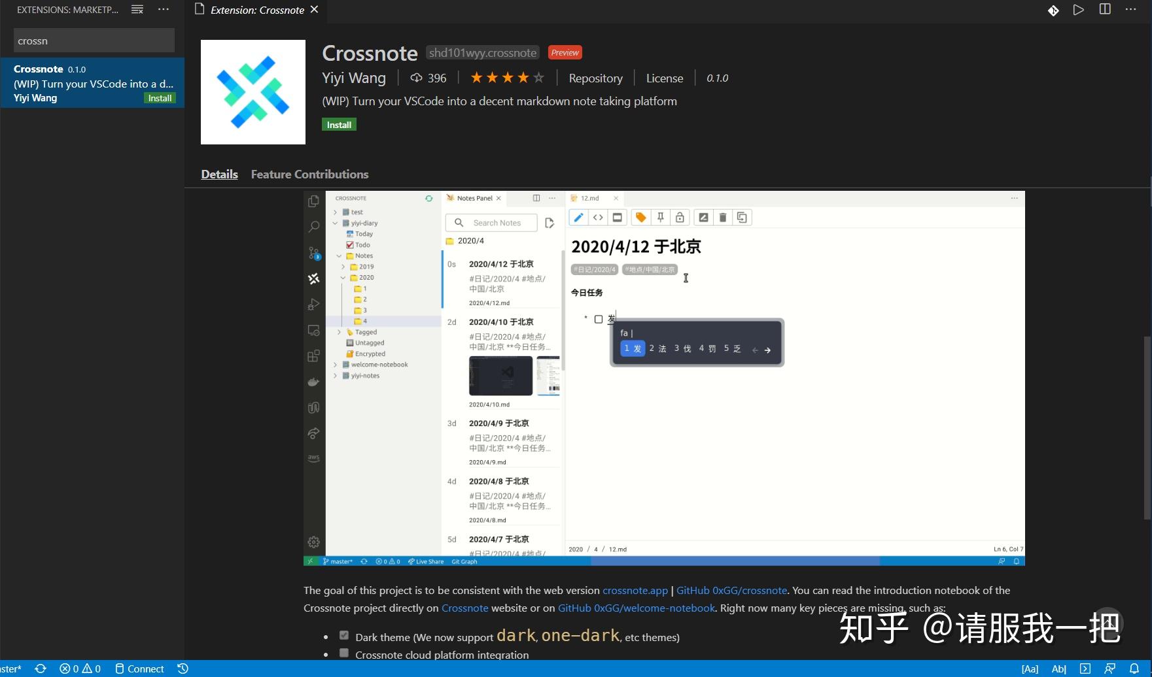Open the Extensions view More Actions menu

[163, 9]
